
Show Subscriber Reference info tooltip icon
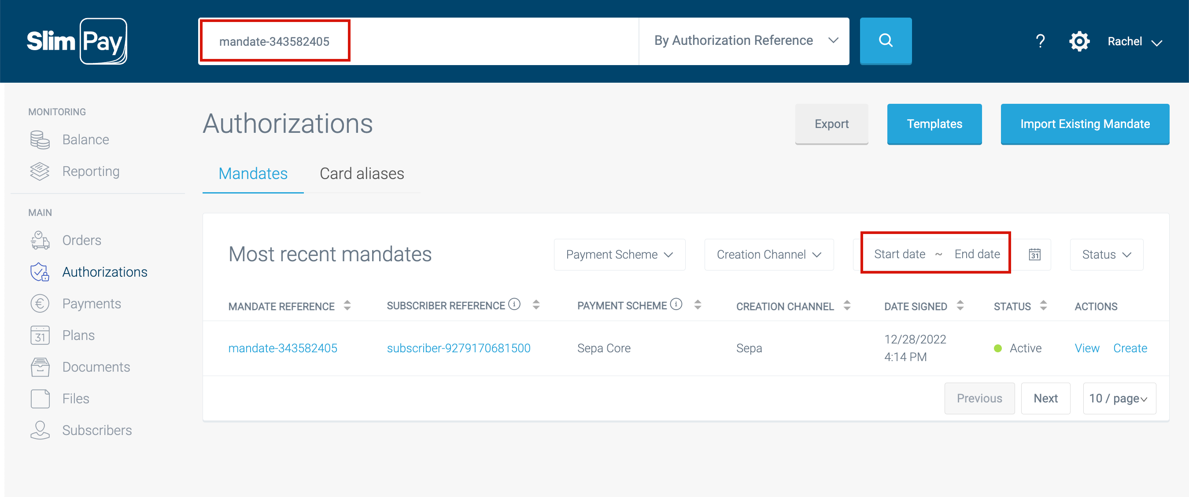(514, 304)
